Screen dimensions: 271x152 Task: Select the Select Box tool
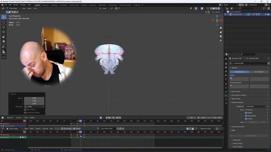(x=4, y=17)
